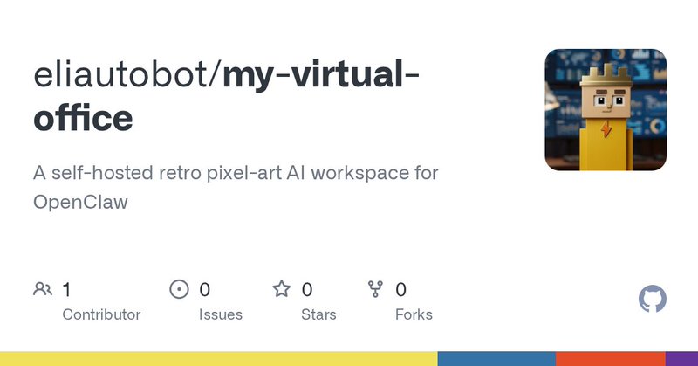Select the repository description text
This screenshot has width=698, height=366.
click(236, 187)
